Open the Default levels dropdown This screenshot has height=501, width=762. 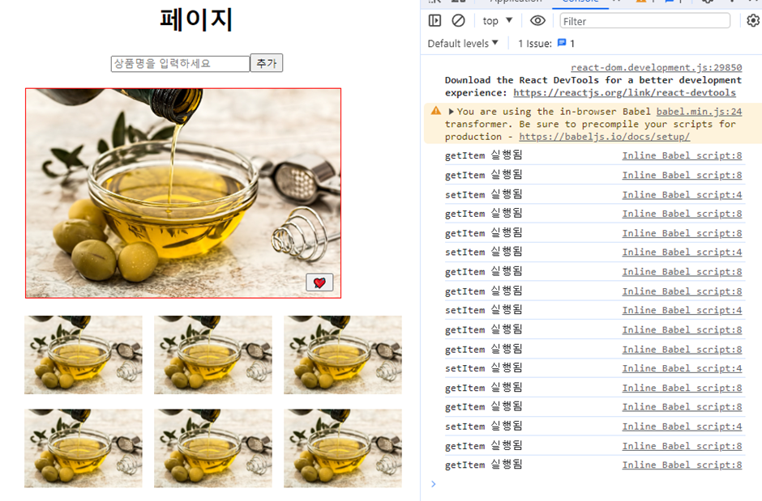pos(463,44)
